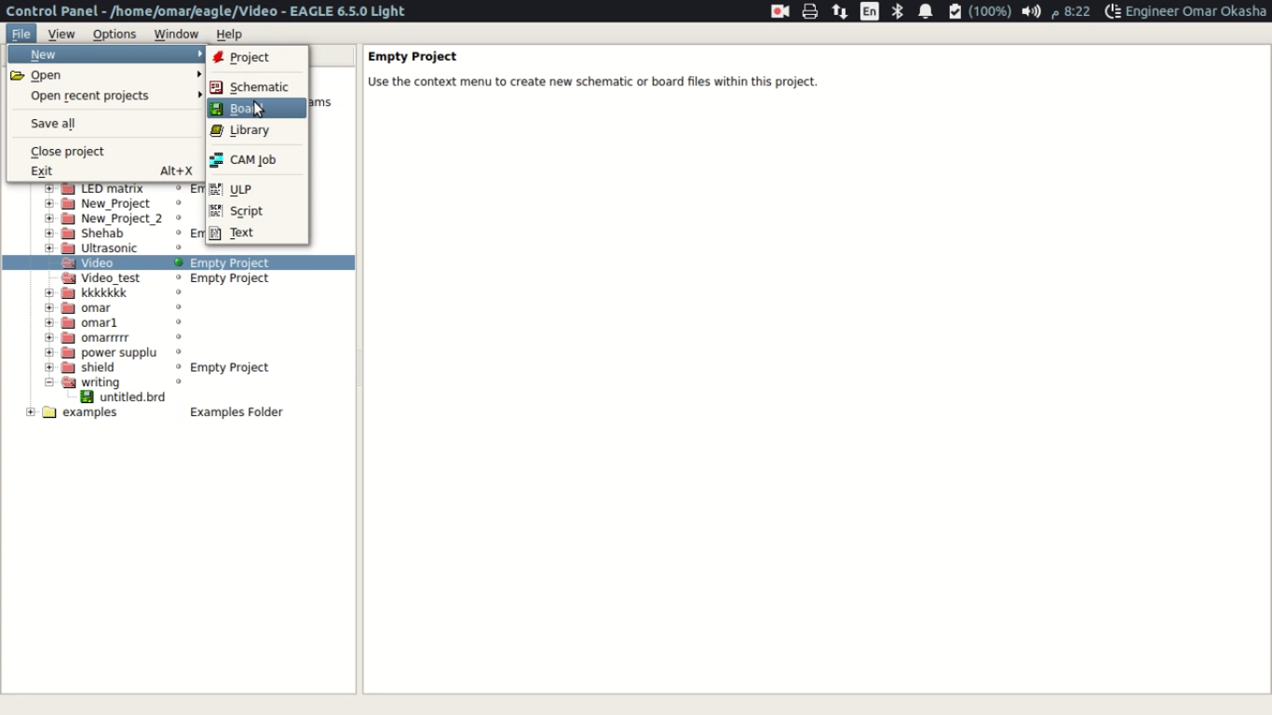The height and width of the screenshot is (715, 1272).
Task: Click the printer tray icon
Action: 810,11
